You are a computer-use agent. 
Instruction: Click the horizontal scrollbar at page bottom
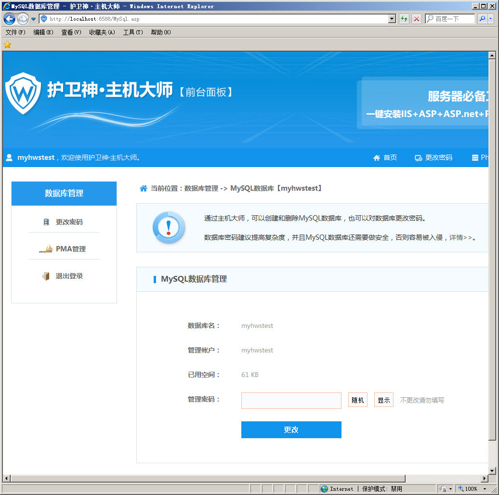(x=207, y=479)
